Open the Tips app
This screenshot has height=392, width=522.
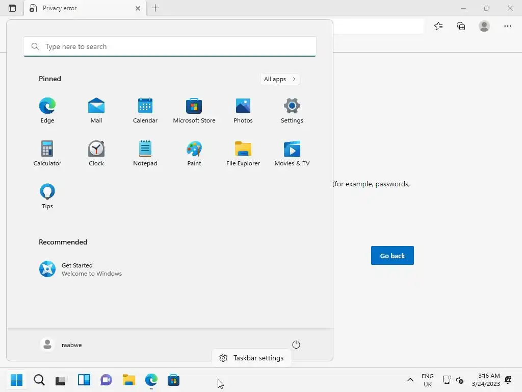[x=47, y=197]
